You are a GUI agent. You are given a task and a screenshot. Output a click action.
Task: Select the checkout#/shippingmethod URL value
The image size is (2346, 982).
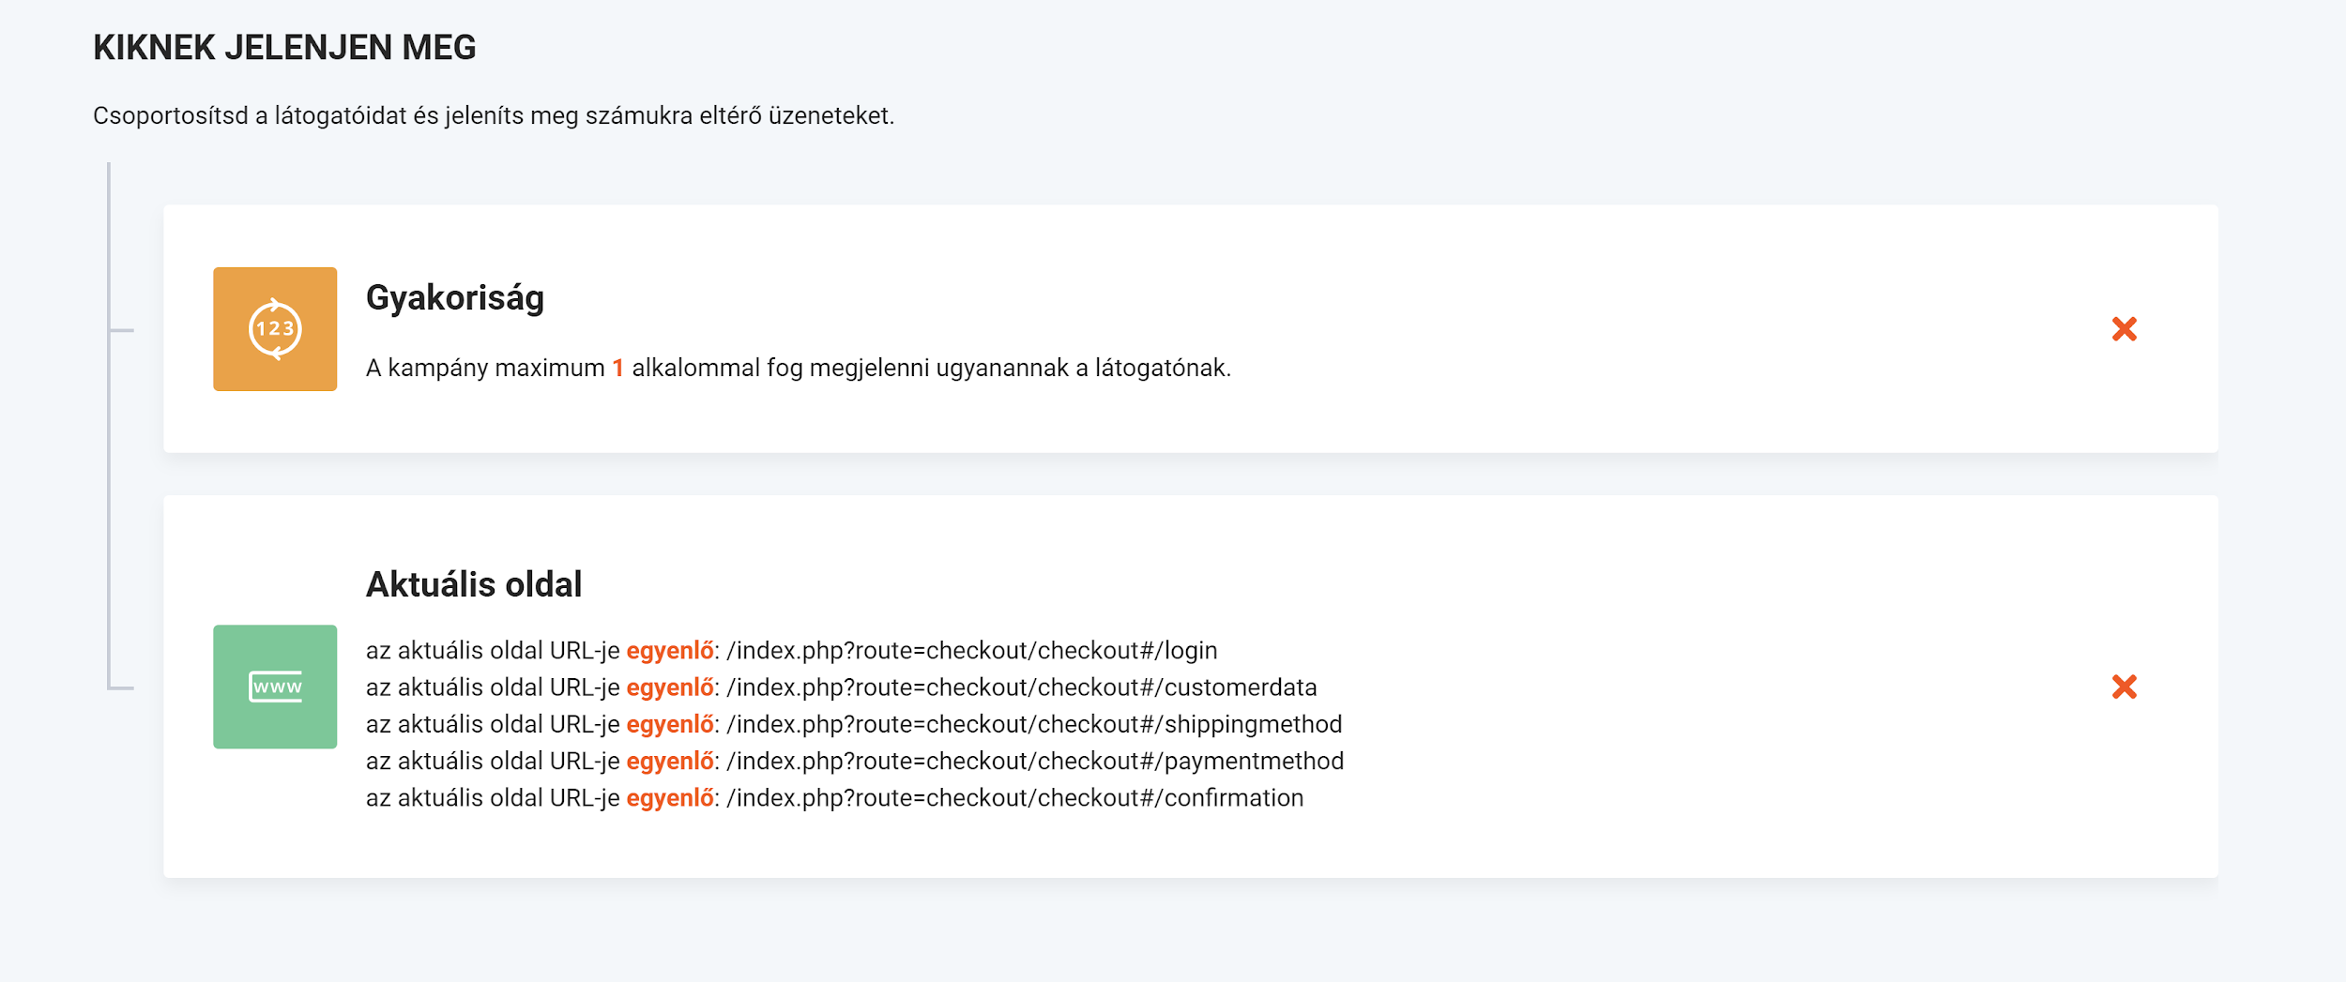tap(1033, 724)
